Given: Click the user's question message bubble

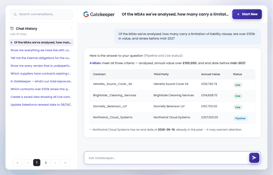Looking at the screenshot, I should 188,36.
